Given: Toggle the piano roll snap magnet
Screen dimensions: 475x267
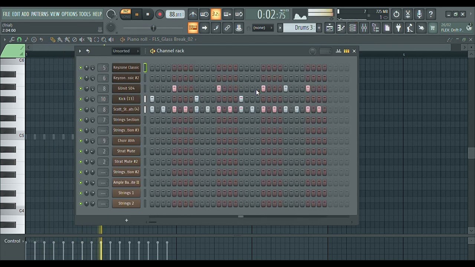Looking at the screenshot, I should (x=19, y=39).
